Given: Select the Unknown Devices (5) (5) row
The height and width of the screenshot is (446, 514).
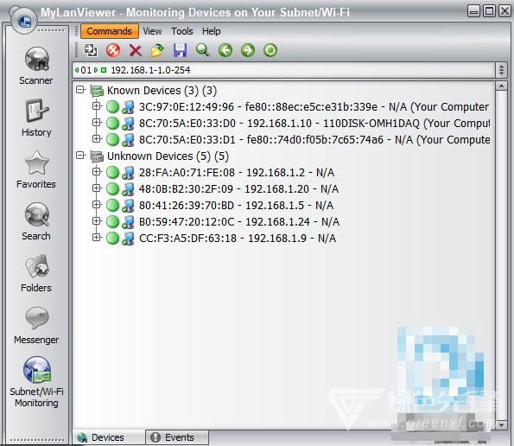Looking at the screenshot, I should pyautogui.click(x=168, y=156).
